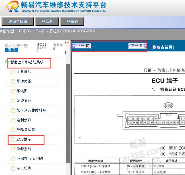Viewport: 185px width, 175px height.
Task: Click the 配线颜色 column header
Action: [x=136, y=161]
